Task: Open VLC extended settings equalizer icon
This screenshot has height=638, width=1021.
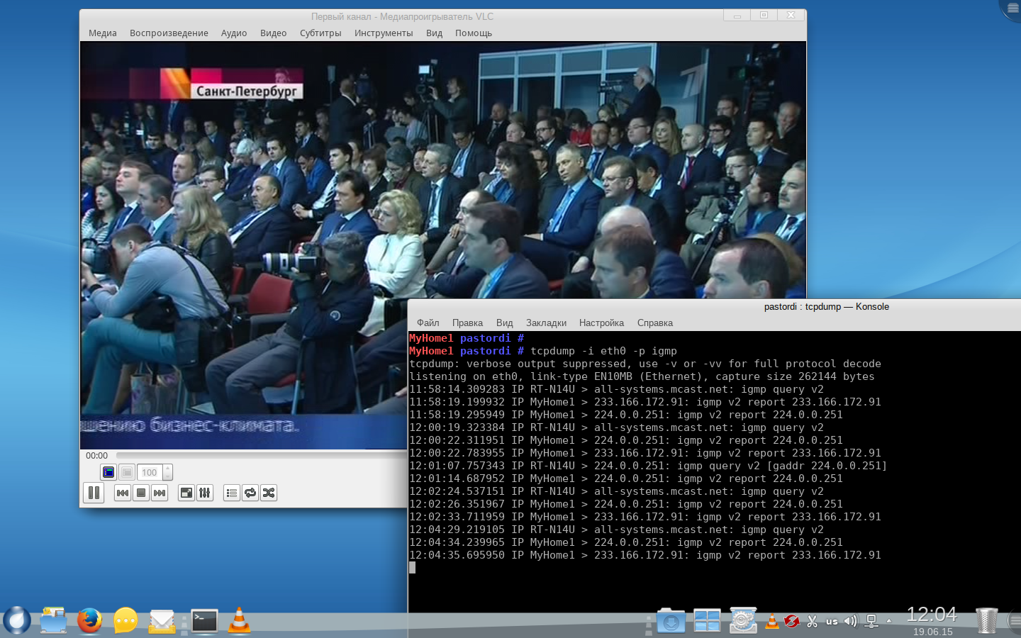Action: pyautogui.click(x=205, y=493)
